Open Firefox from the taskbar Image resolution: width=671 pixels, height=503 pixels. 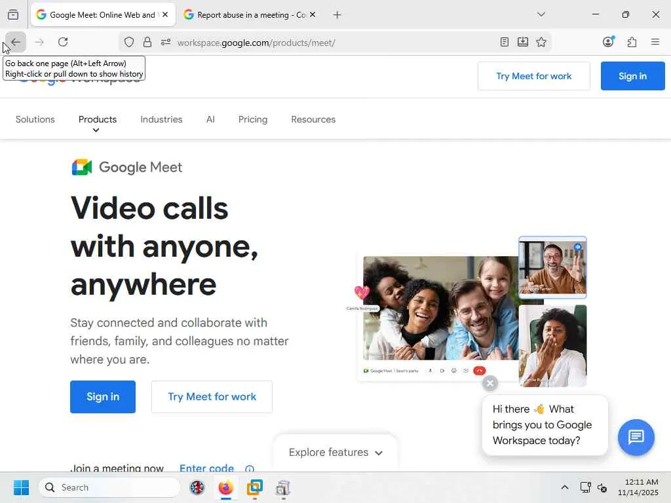pos(225,487)
